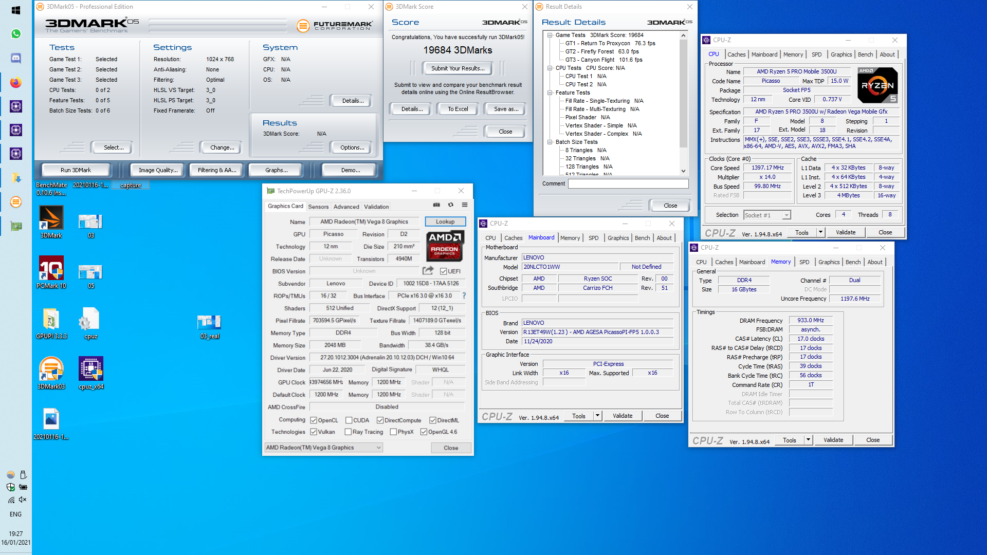Click the Lookup button in GPU-Z

point(445,221)
